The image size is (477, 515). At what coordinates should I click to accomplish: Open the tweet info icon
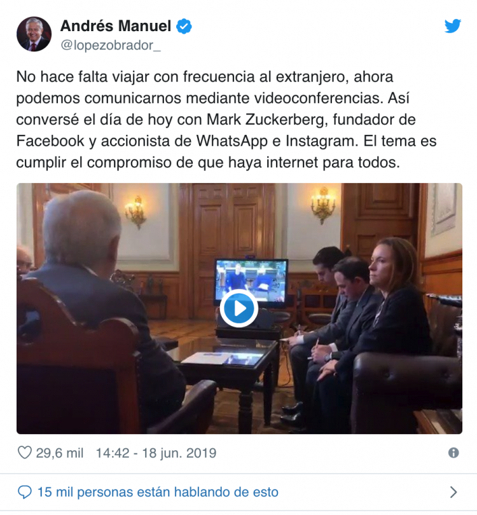[x=453, y=453]
